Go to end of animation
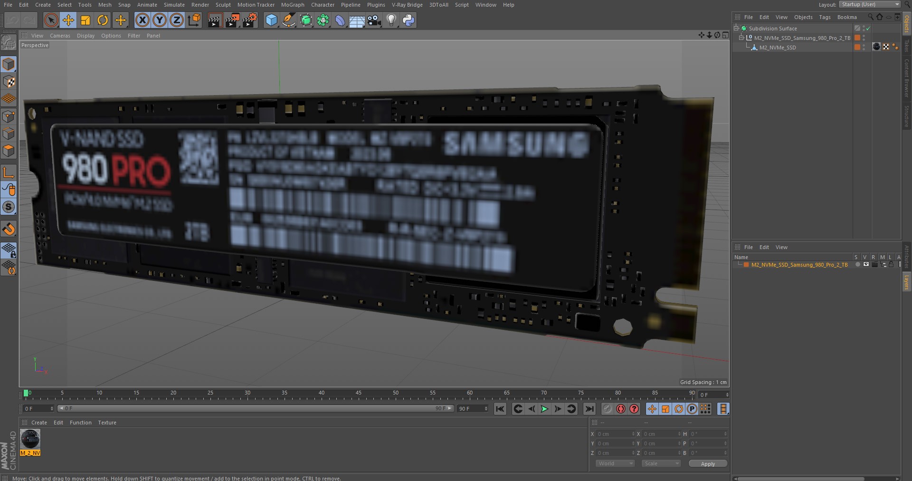Viewport: 912px width, 481px height. [589, 409]
